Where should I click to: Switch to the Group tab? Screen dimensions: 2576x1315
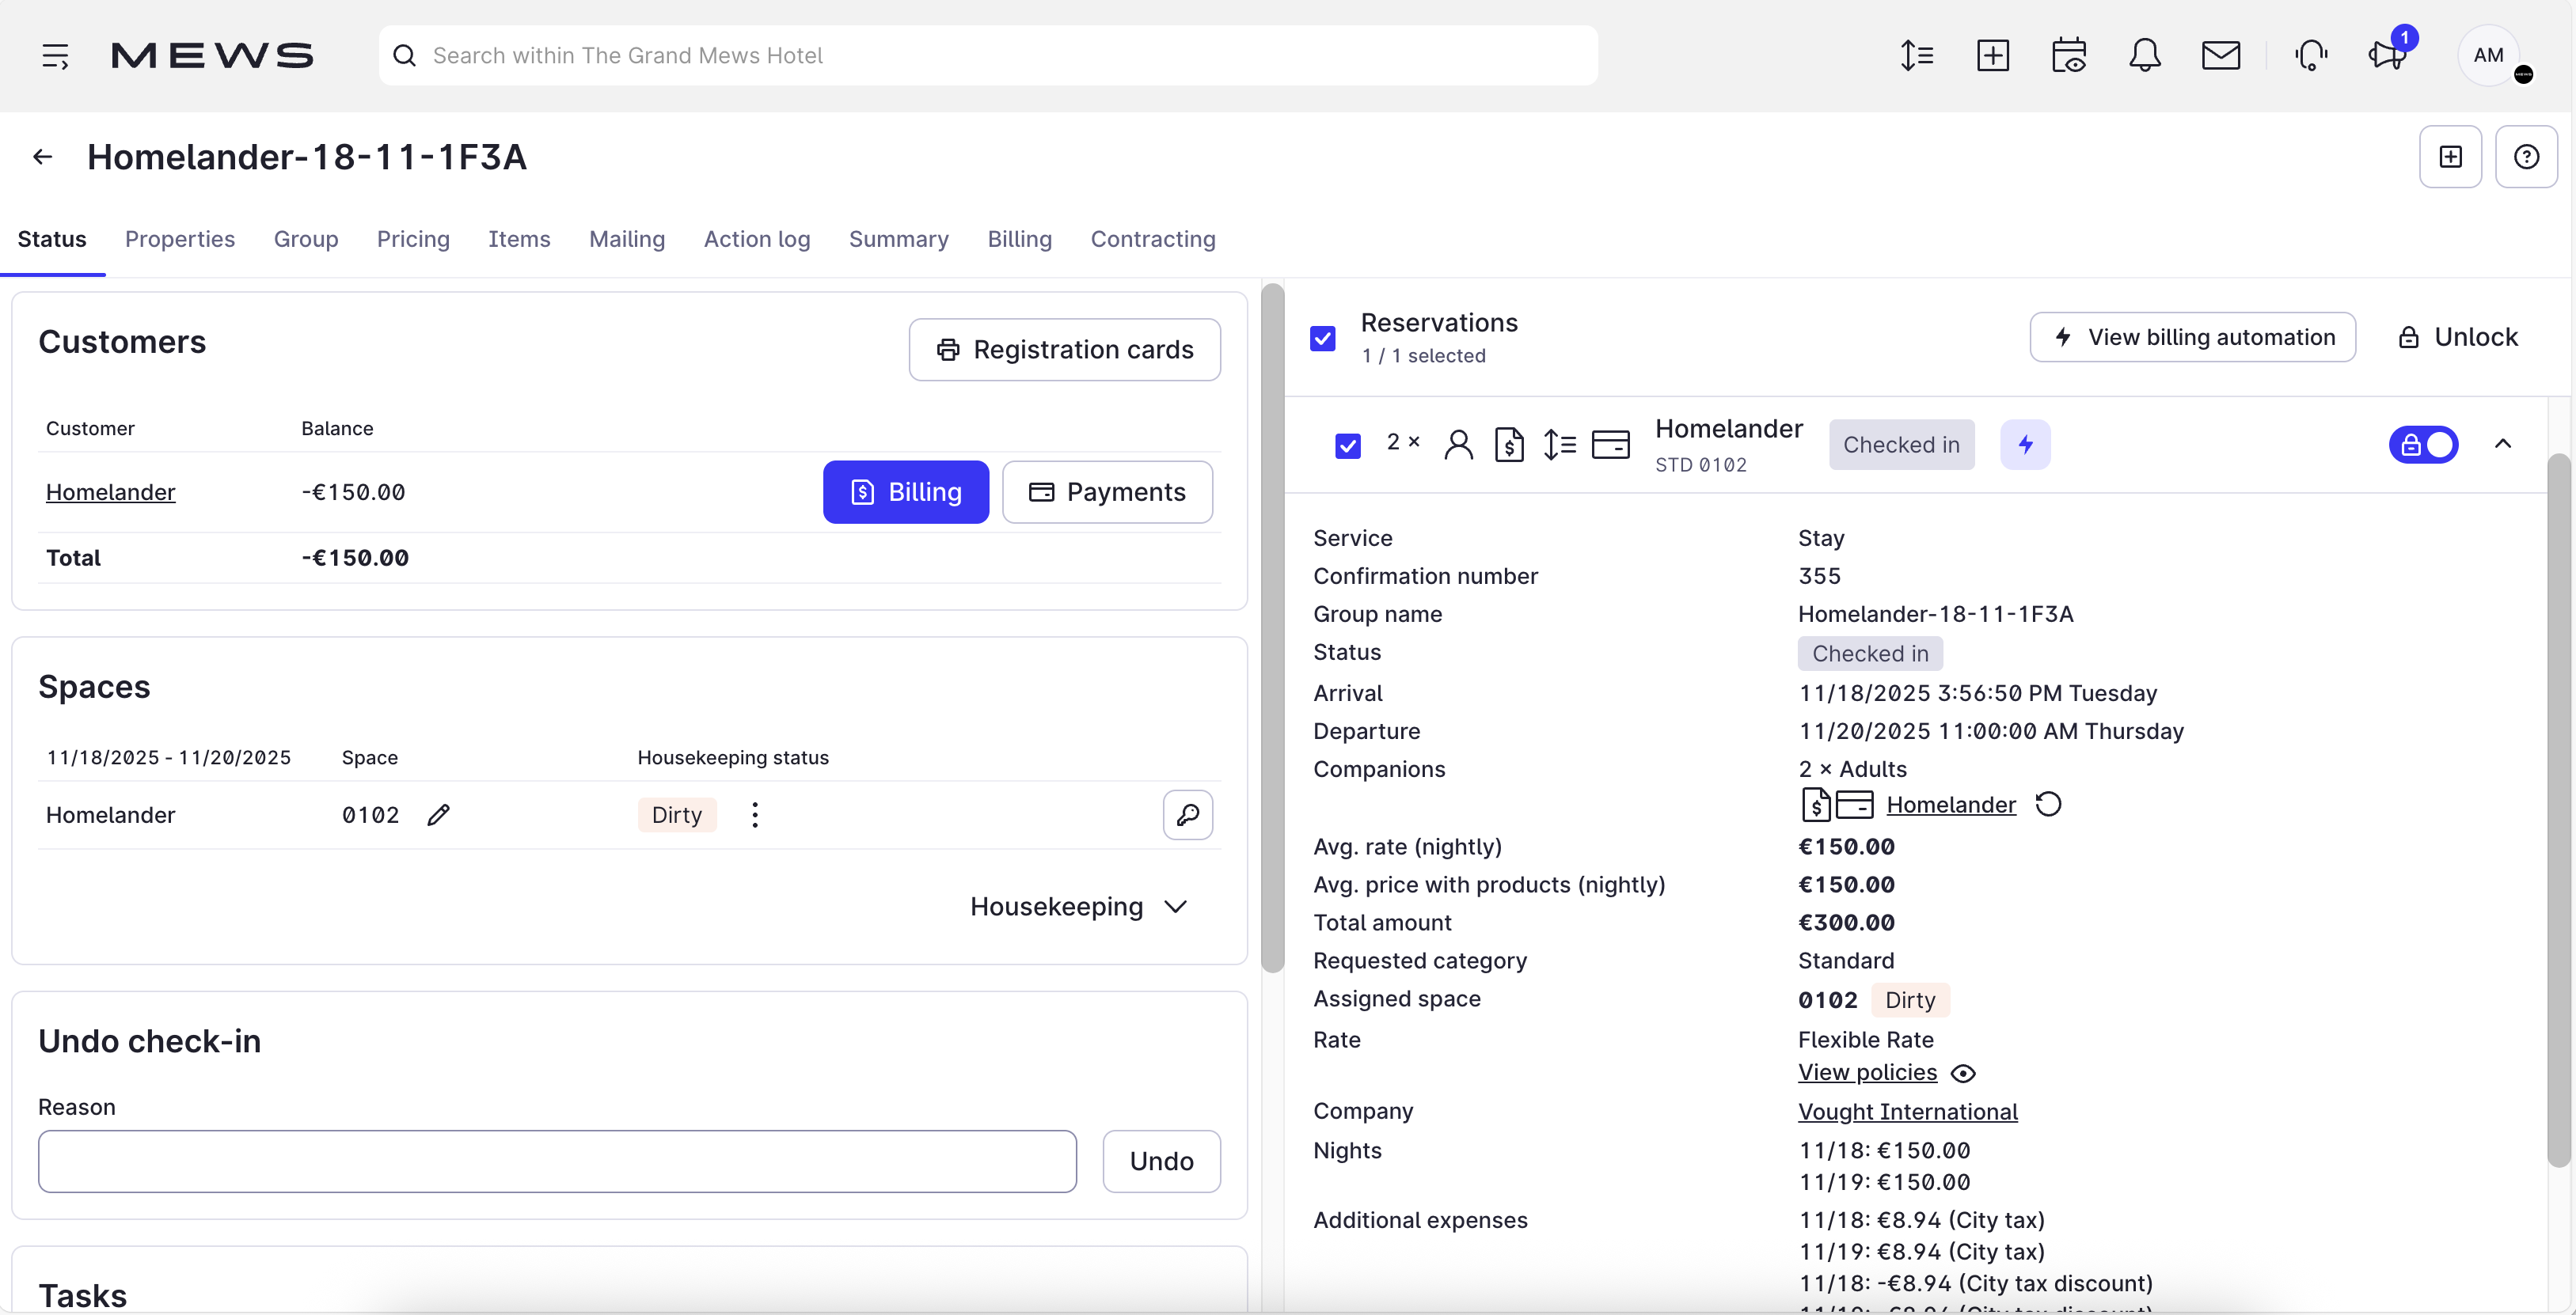[x=306, y=239]
